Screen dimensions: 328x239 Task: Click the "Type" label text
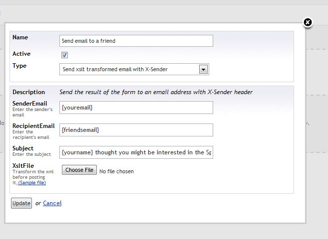tap(19, 66)
